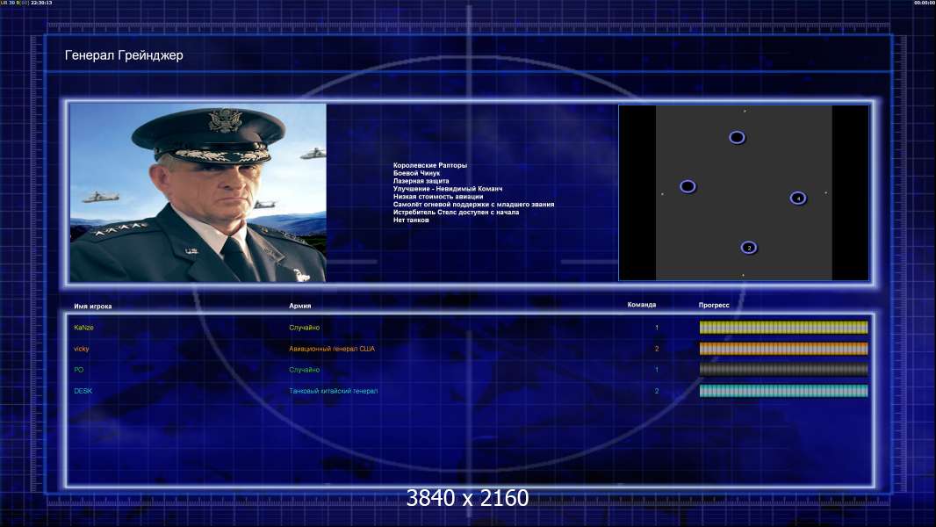Click PO's team number 1

tap(657, 370)
